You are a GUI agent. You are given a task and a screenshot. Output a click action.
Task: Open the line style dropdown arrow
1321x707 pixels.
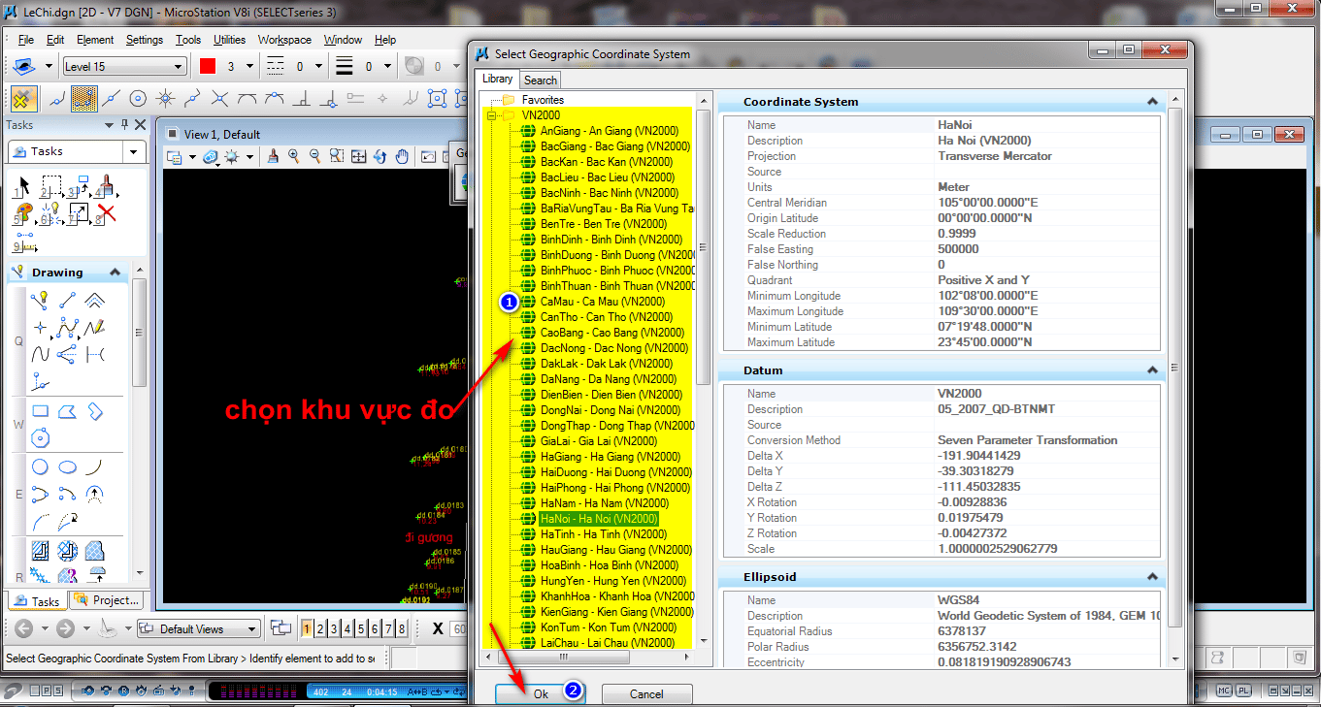click(319, 67)
